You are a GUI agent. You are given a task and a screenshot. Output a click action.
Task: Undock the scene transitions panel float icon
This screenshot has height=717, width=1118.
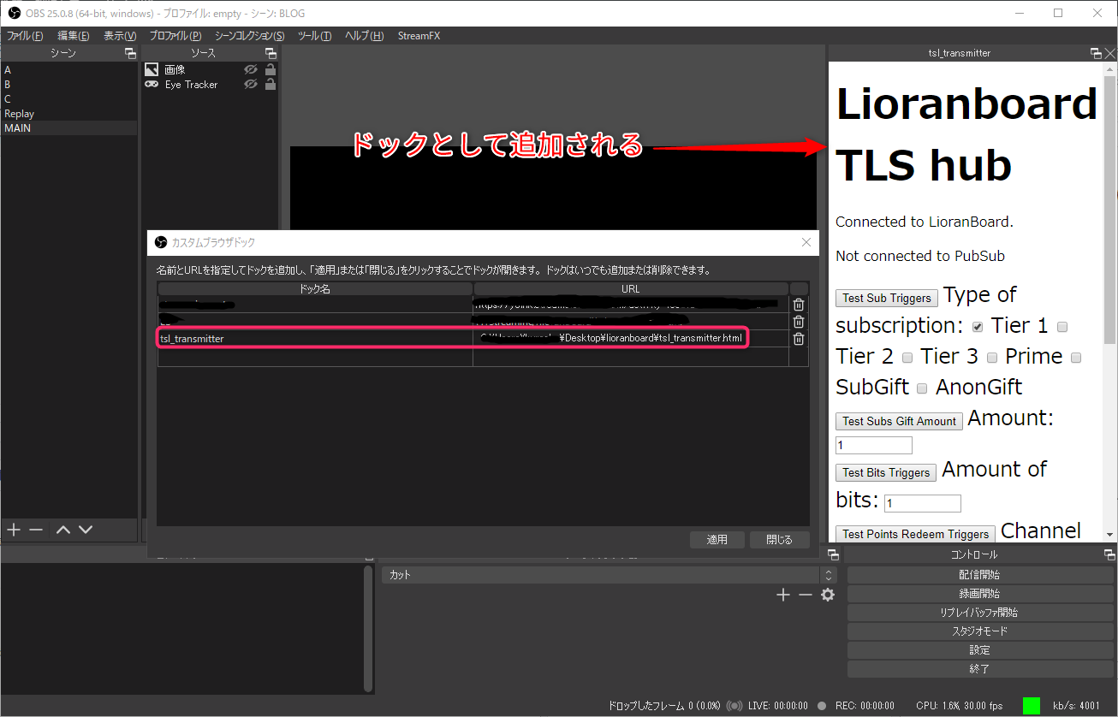(x=832, y=554)
